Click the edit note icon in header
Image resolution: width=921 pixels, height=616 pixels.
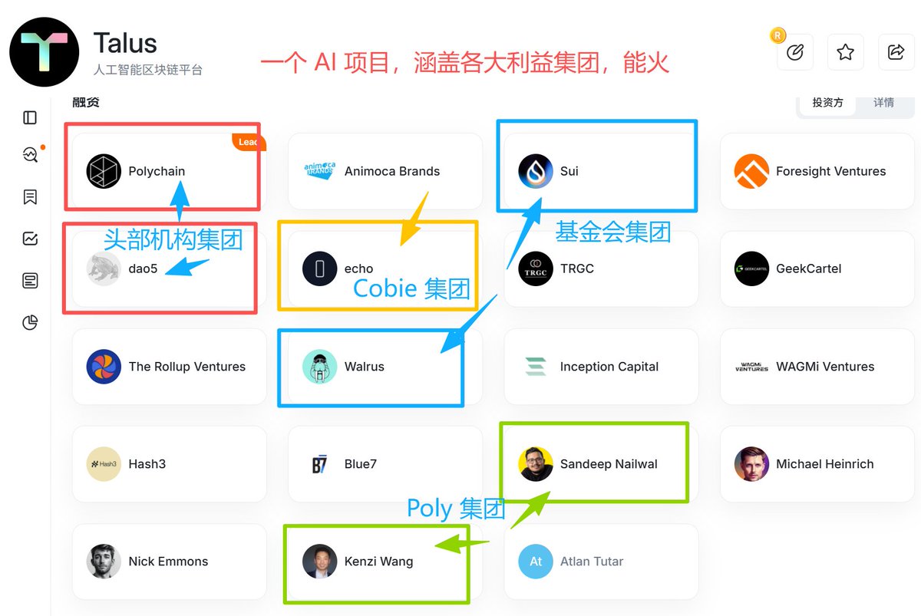[795, 52]
